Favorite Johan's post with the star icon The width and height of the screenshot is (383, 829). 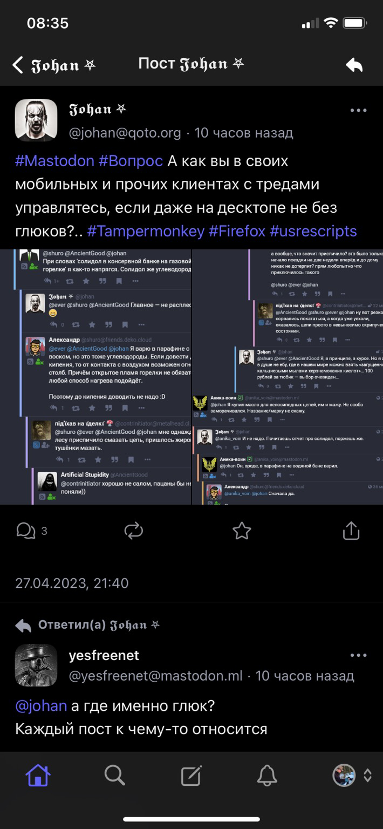[242, 531]
